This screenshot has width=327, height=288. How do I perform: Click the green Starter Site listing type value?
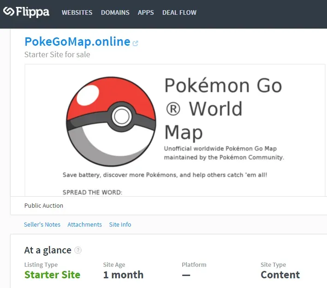pos(52,275)
